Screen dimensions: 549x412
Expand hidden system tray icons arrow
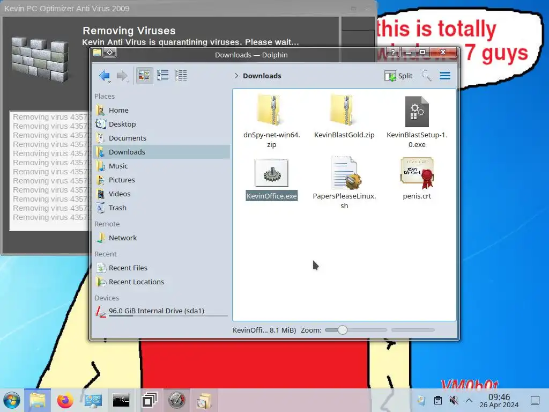(x=470, y=400)
